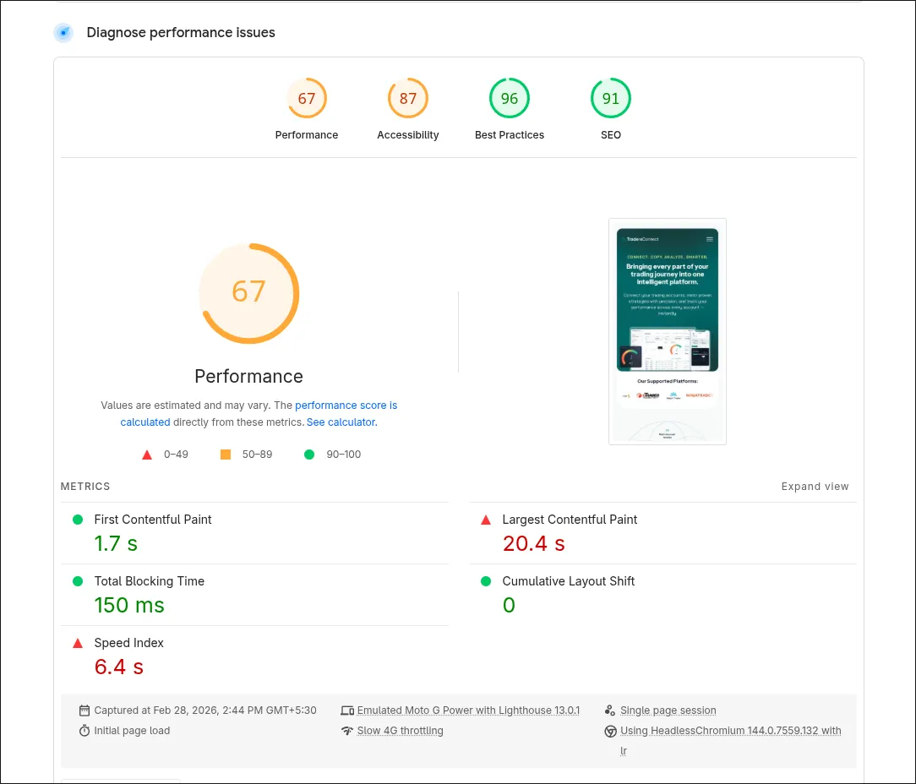Select the Best Practices score gauge showing 96
The image size is (916, 784).
(x=510, y=97)
